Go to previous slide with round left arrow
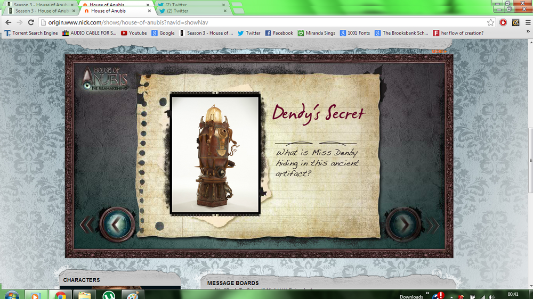Image resolution: width=533 pixels, height=299 pixels. (115, 225)
